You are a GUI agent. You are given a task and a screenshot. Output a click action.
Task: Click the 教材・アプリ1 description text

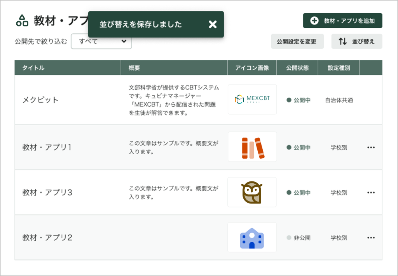(x=174, y=147)
